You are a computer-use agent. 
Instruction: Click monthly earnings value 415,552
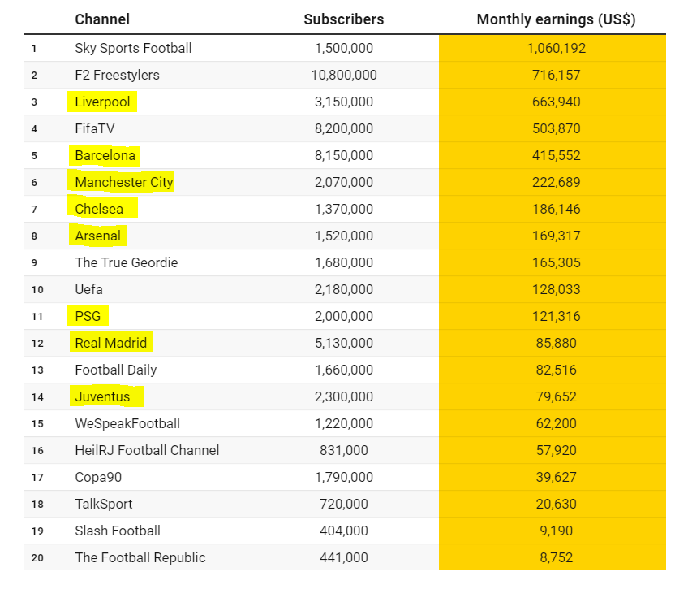point(556,155)
